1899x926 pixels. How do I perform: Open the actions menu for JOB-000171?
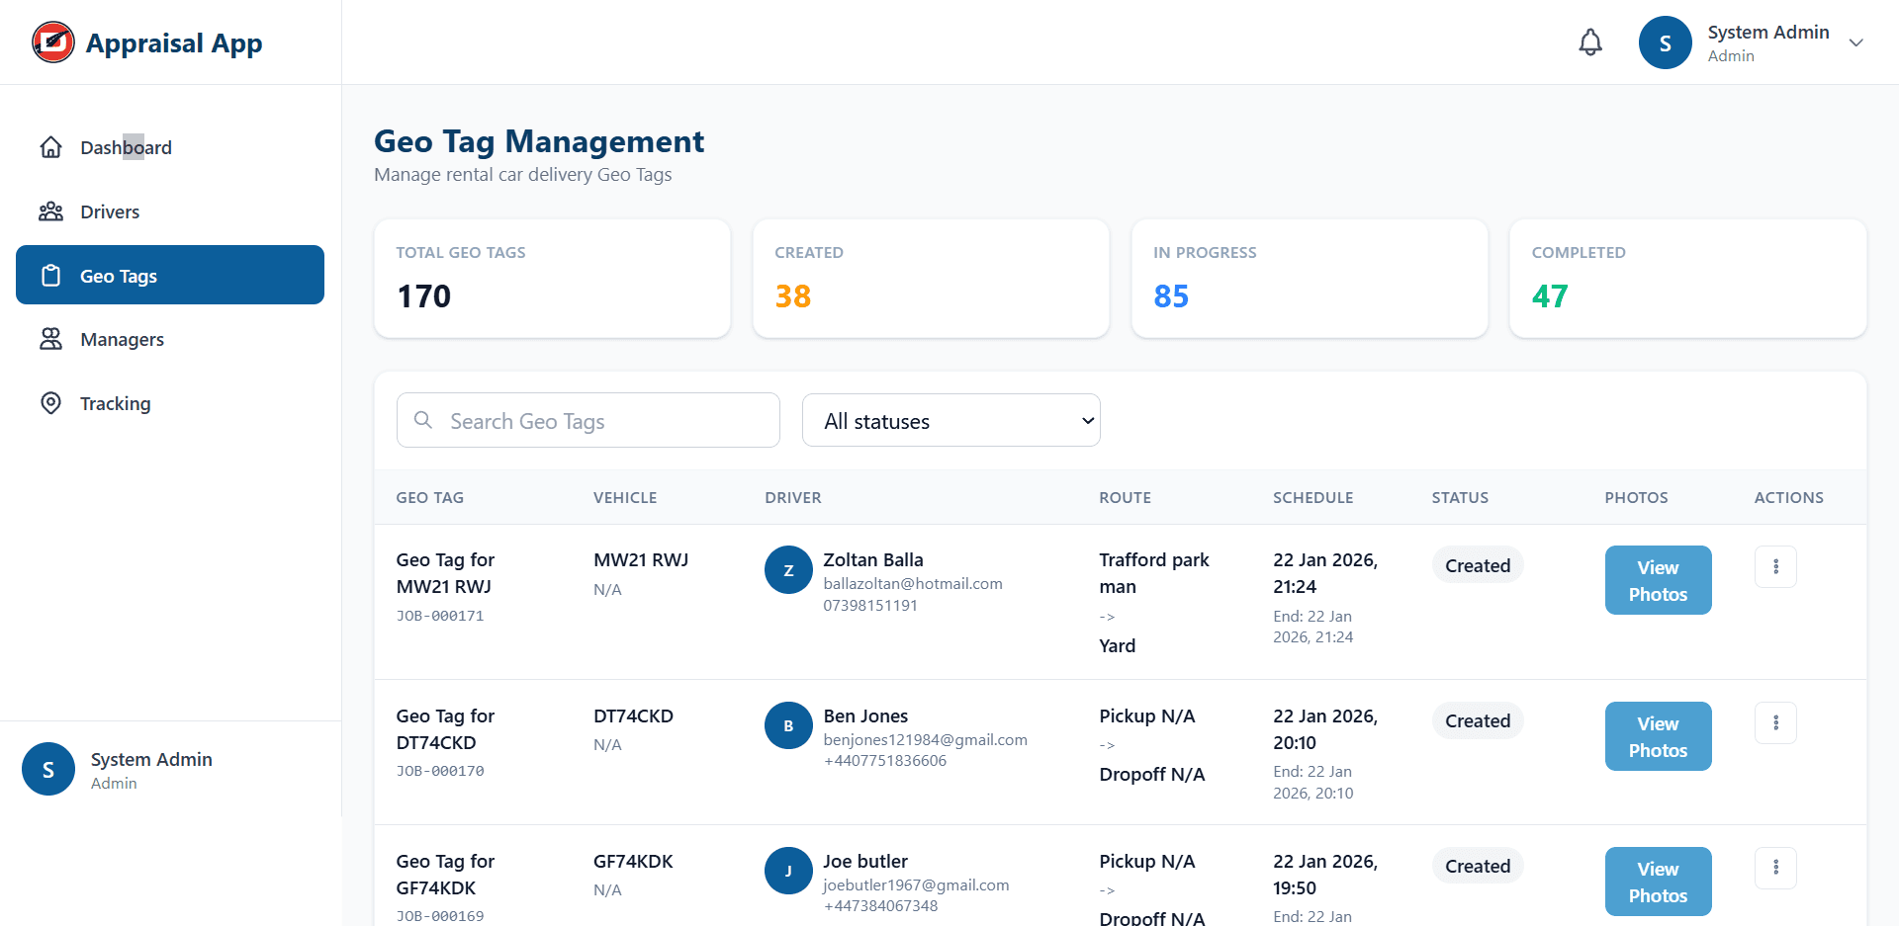(1775, 566)
